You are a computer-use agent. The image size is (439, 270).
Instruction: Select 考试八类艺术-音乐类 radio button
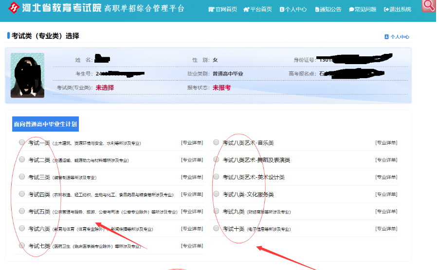pyautogui.click(x=216, y=142)
